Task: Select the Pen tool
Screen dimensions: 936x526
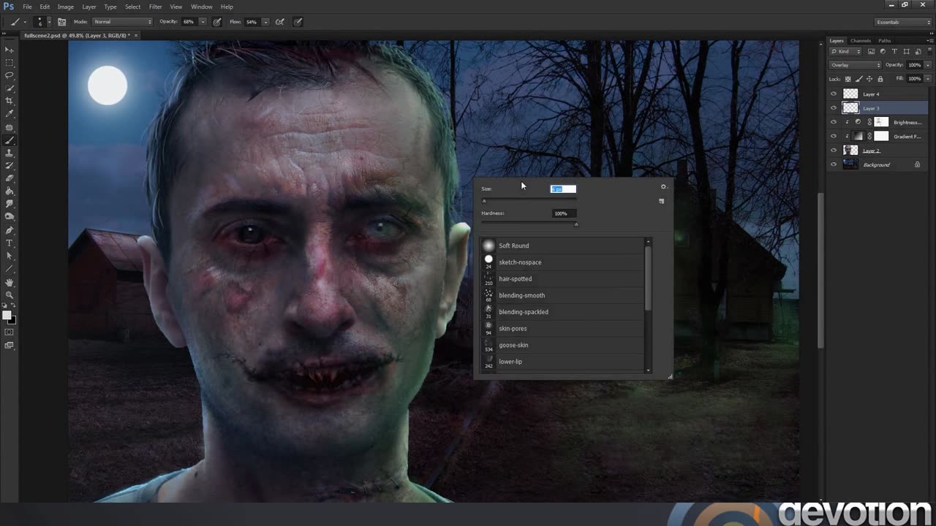Action: [10, 230]
